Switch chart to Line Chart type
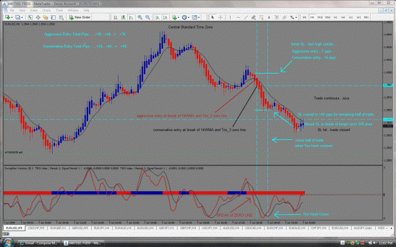396x247 pixels. click(x=131, y=17)
